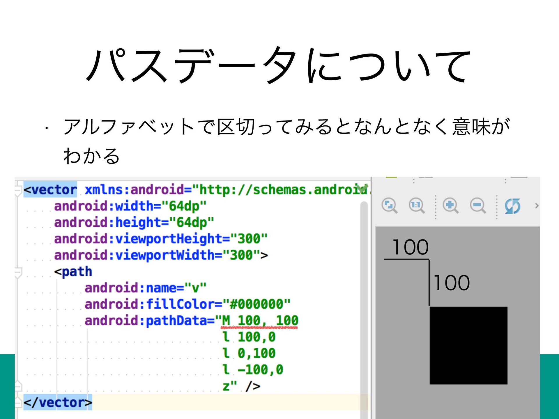This screenshot has height=419, width=559.
Task: Collapse the vector tag fold marker
Action: coord(18,190)
